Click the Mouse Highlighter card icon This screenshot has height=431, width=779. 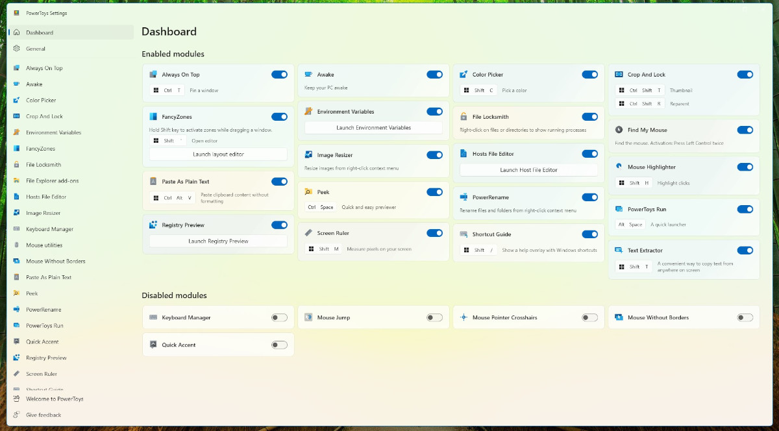619,167
